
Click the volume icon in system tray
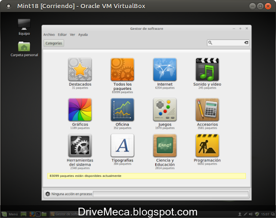251,214
